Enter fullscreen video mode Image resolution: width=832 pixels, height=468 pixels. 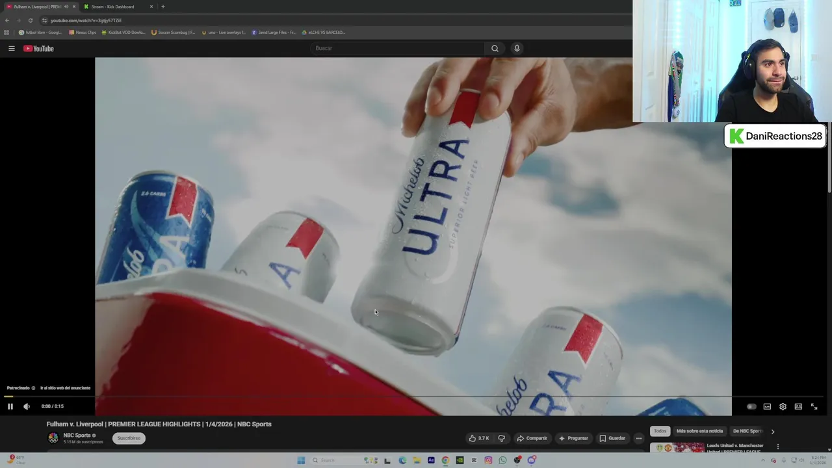point(814,406)
